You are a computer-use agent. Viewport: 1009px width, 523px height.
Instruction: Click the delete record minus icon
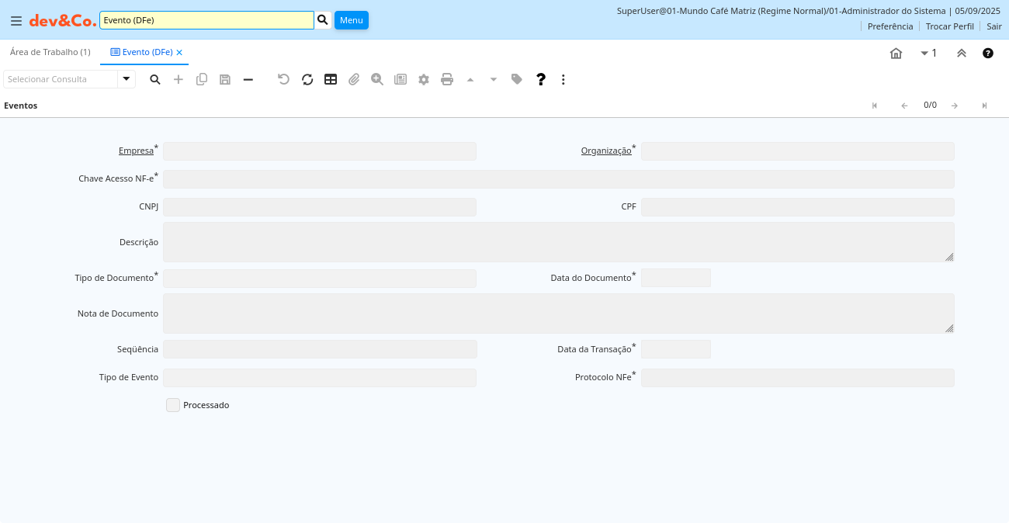[x=248, y=79]
